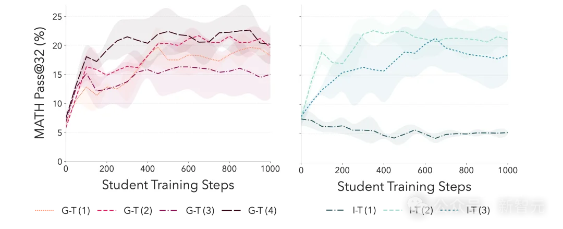Click the crimson legend line swatch
Image resolution: width=563 pixels, height=229 pixels.
coord(106,211)
